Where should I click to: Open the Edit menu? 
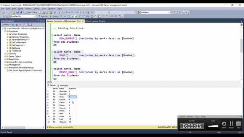coord(8,8)
